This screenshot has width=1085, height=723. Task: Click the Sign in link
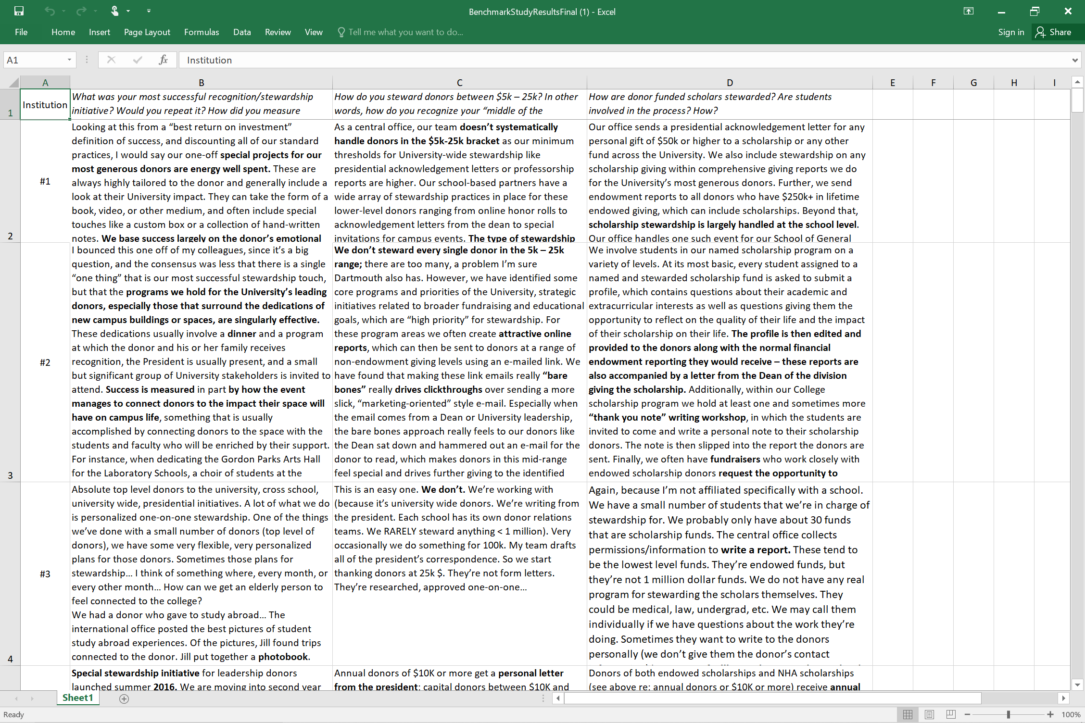click(1011, 32)
